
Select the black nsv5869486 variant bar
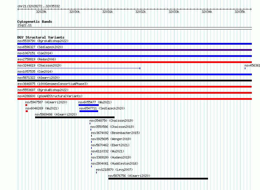pyautogui.click(x=75, y=117)
